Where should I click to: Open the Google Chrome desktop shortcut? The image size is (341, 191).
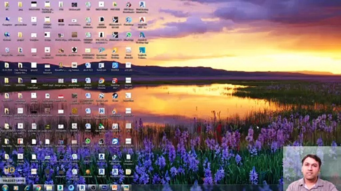click(101, 83)
